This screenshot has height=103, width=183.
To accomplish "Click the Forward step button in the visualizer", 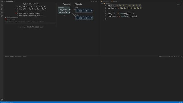I will [37, 27].
